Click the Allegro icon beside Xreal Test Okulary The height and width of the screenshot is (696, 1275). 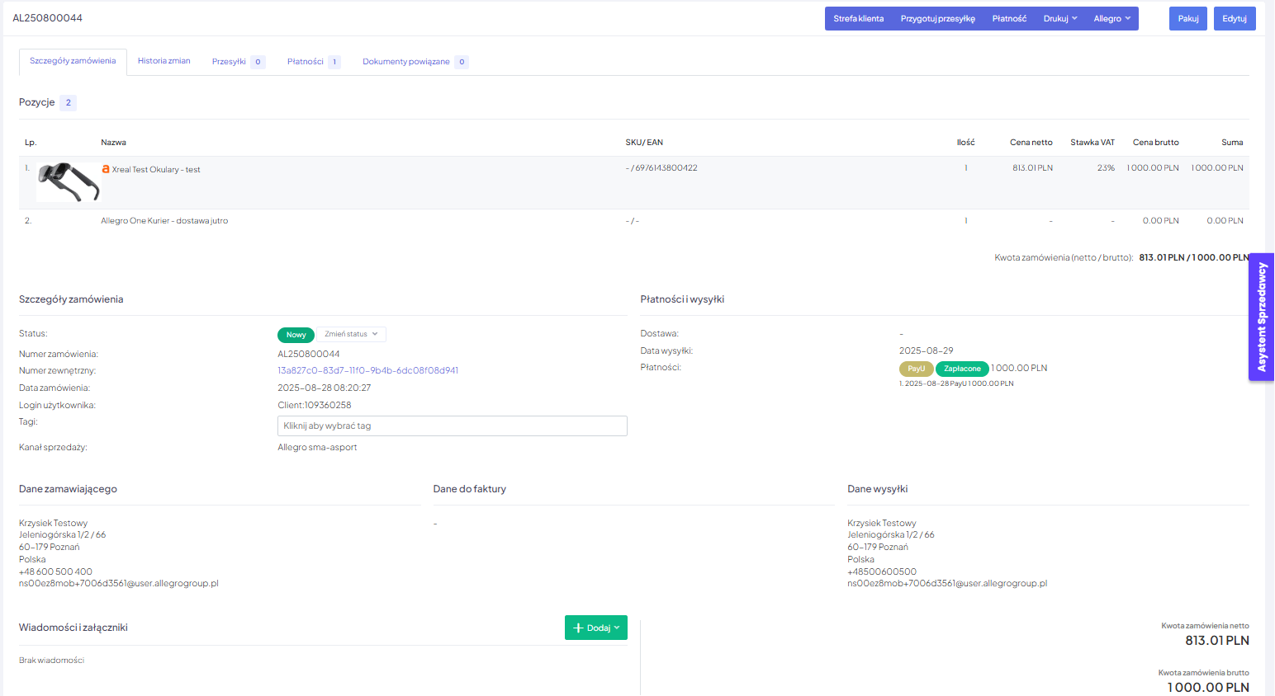point(106,169)
